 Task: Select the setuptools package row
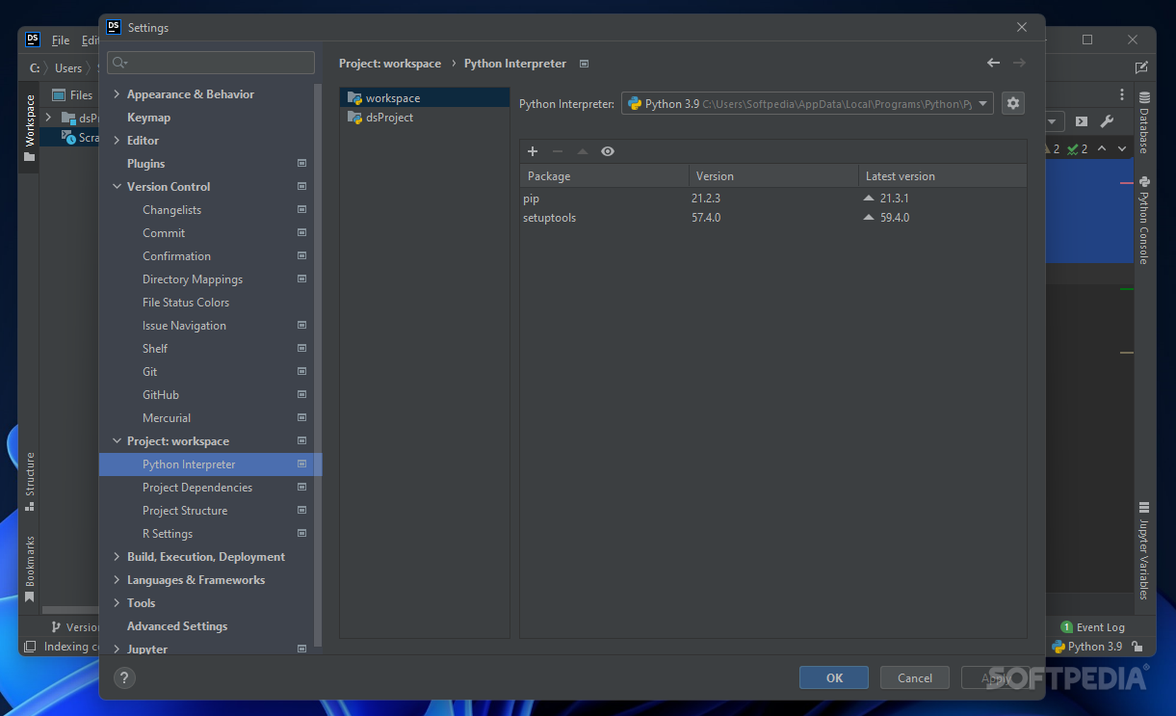[x=773, y=218]
